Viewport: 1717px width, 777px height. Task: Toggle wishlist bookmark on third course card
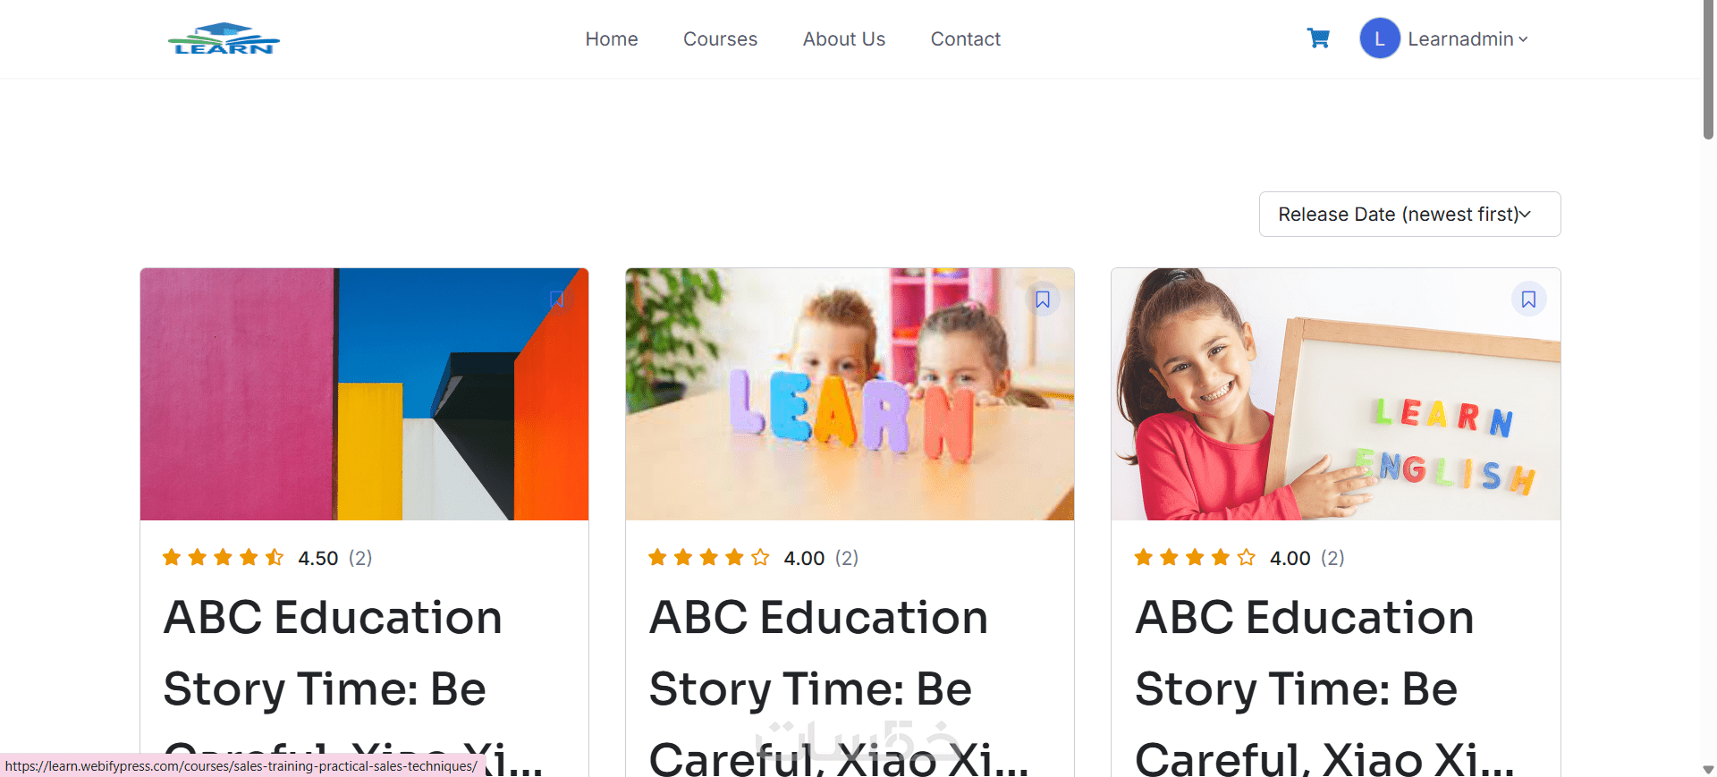click(1528, 300)
